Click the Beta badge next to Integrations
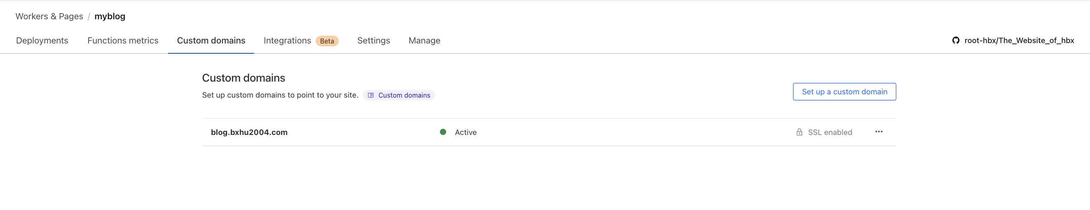This screenshot has width=1090, height=210. pyautogui.click(x=327, y=41)
